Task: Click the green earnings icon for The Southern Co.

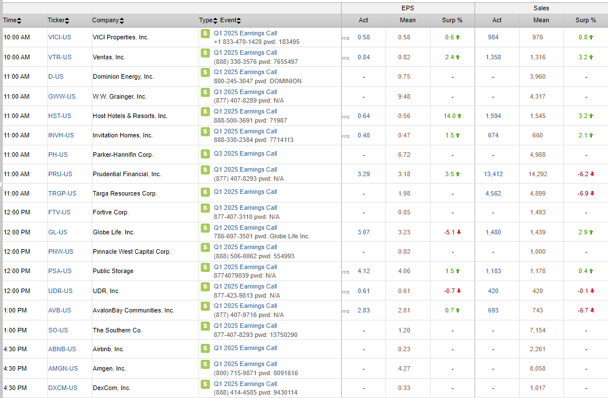Action: point(205,326)
